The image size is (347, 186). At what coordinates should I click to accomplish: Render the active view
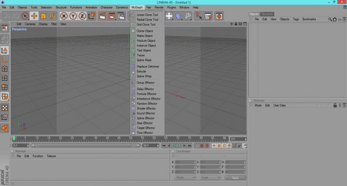point(102,16)
